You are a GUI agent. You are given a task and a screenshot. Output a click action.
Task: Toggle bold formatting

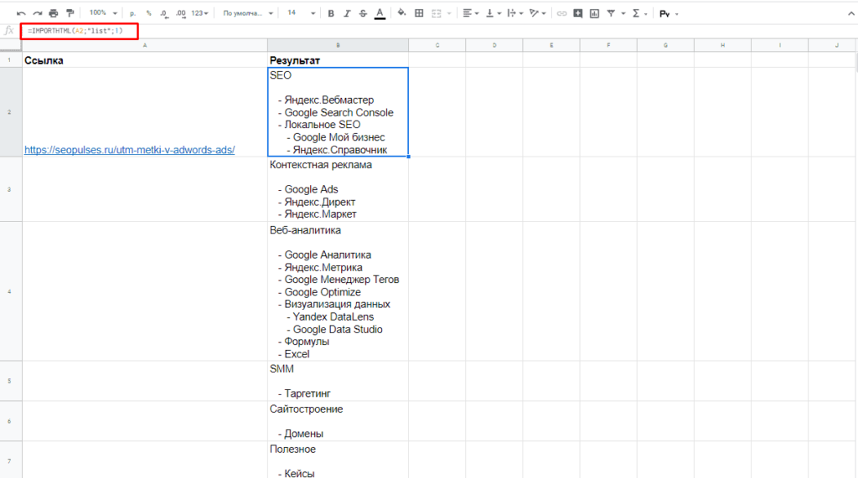click(331, 13)
